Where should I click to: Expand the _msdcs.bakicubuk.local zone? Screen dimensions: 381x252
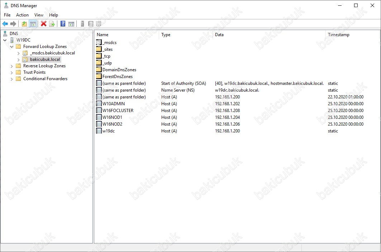[x=19, y=53]
